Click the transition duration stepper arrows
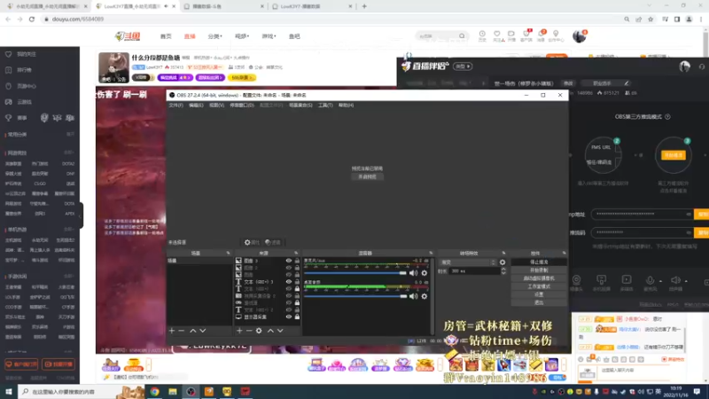Image resolution: width=709 pixels, height=399 pixels. 503,271
